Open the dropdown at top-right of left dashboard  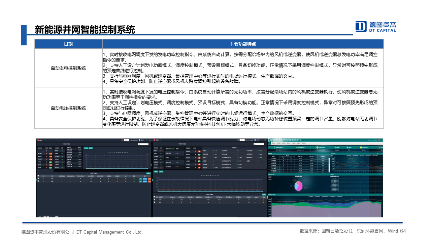click(143, 144)
